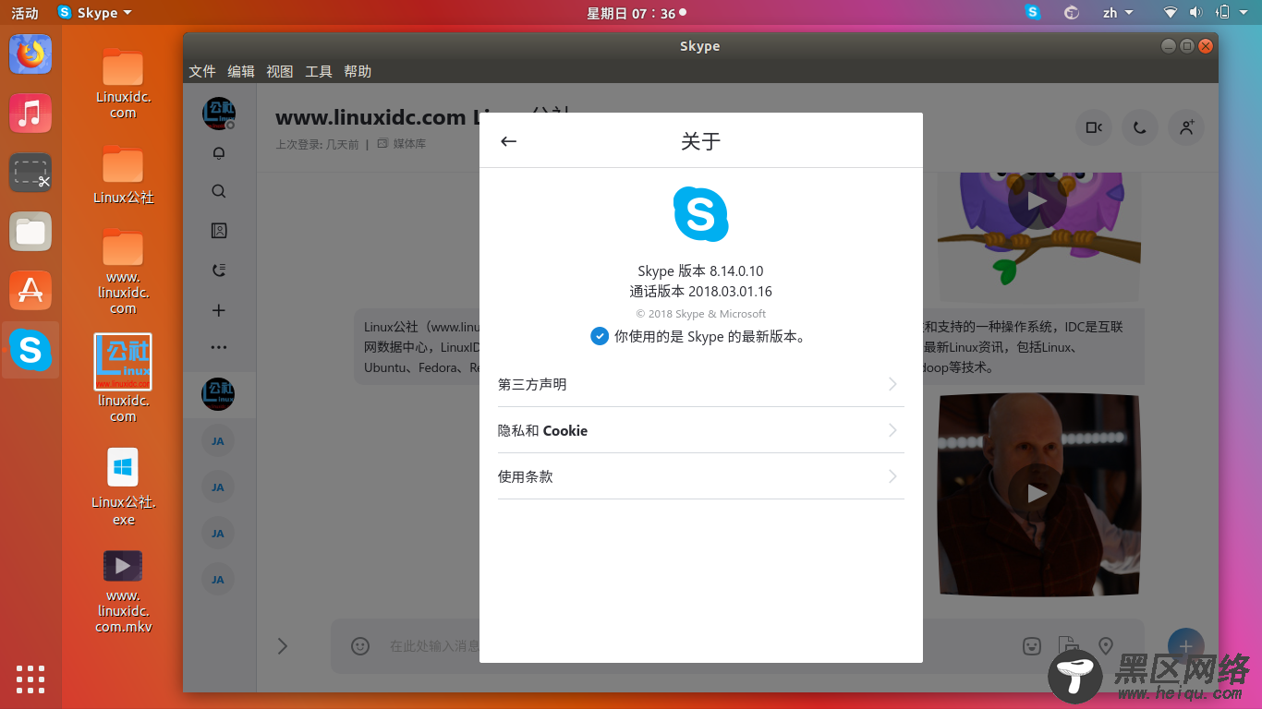
Task: Click the Wi-Fi network icon in top bar
Action: (1170, 12)
